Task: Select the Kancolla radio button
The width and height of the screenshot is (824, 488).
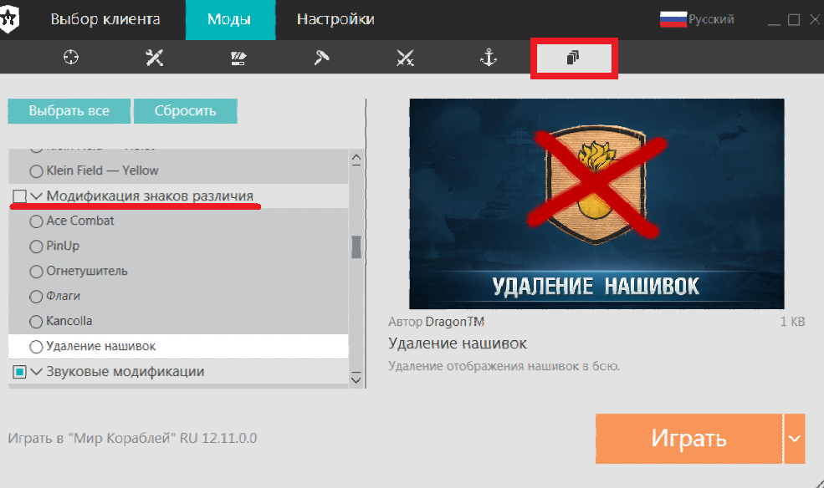Action: point(36,322)
